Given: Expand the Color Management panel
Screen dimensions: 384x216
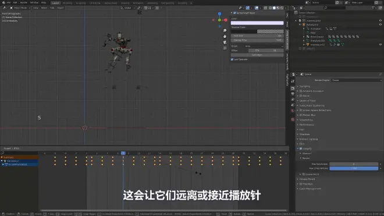Looking at the screenshot, I should [310, 189].
